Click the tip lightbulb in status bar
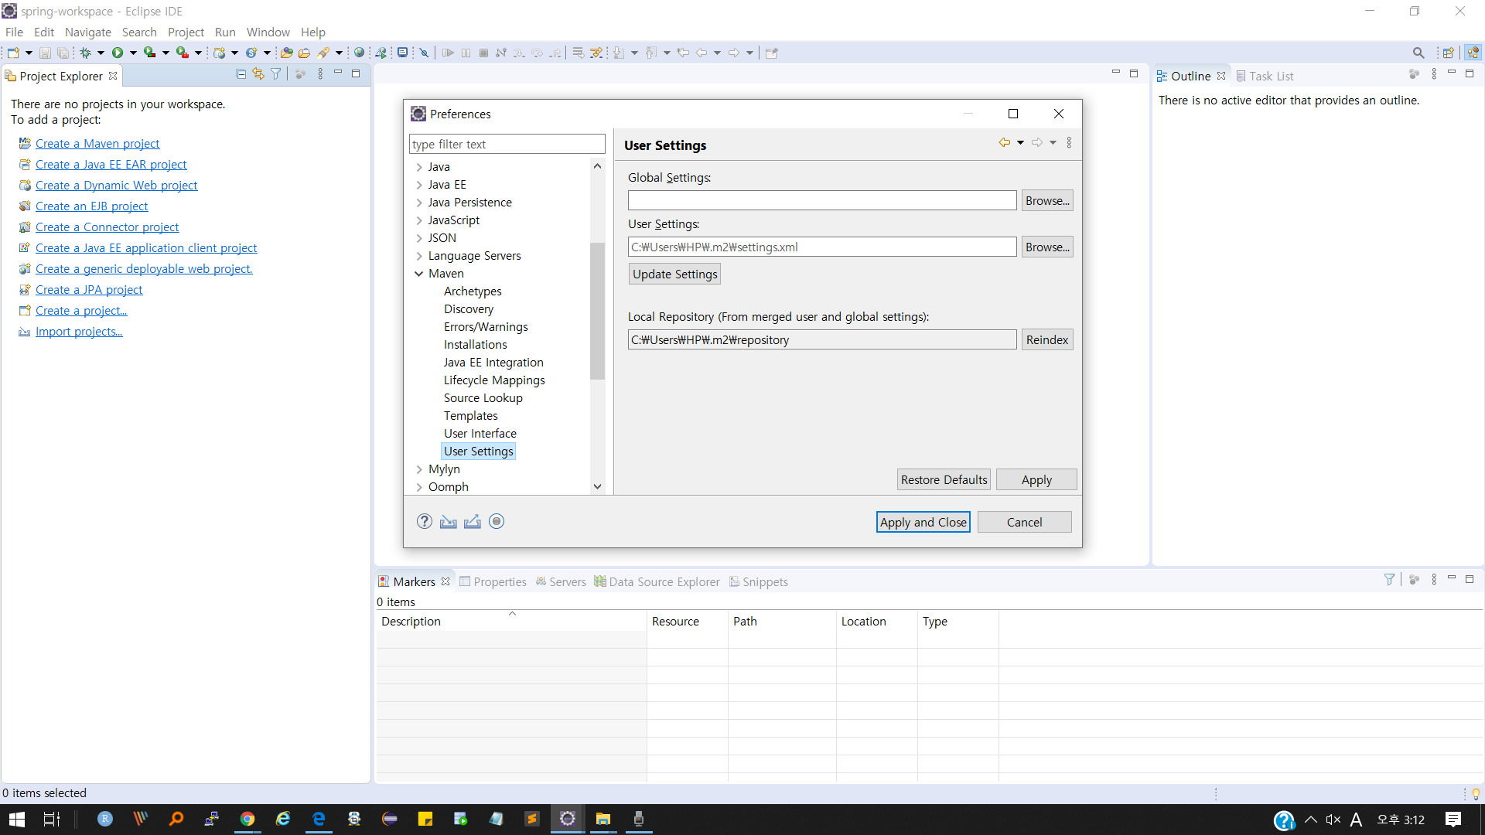Screen dimensions: 1485x835 (x=1476, y=793)
